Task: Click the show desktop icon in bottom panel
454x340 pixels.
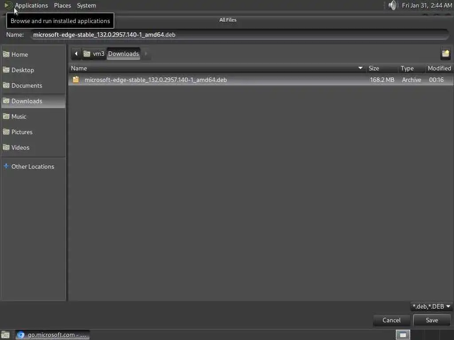Action: click(x=5, y=335)
